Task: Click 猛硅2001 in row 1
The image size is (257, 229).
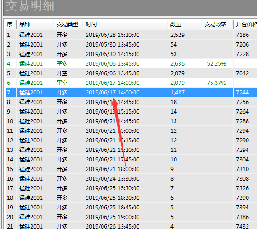Action: 31,35
